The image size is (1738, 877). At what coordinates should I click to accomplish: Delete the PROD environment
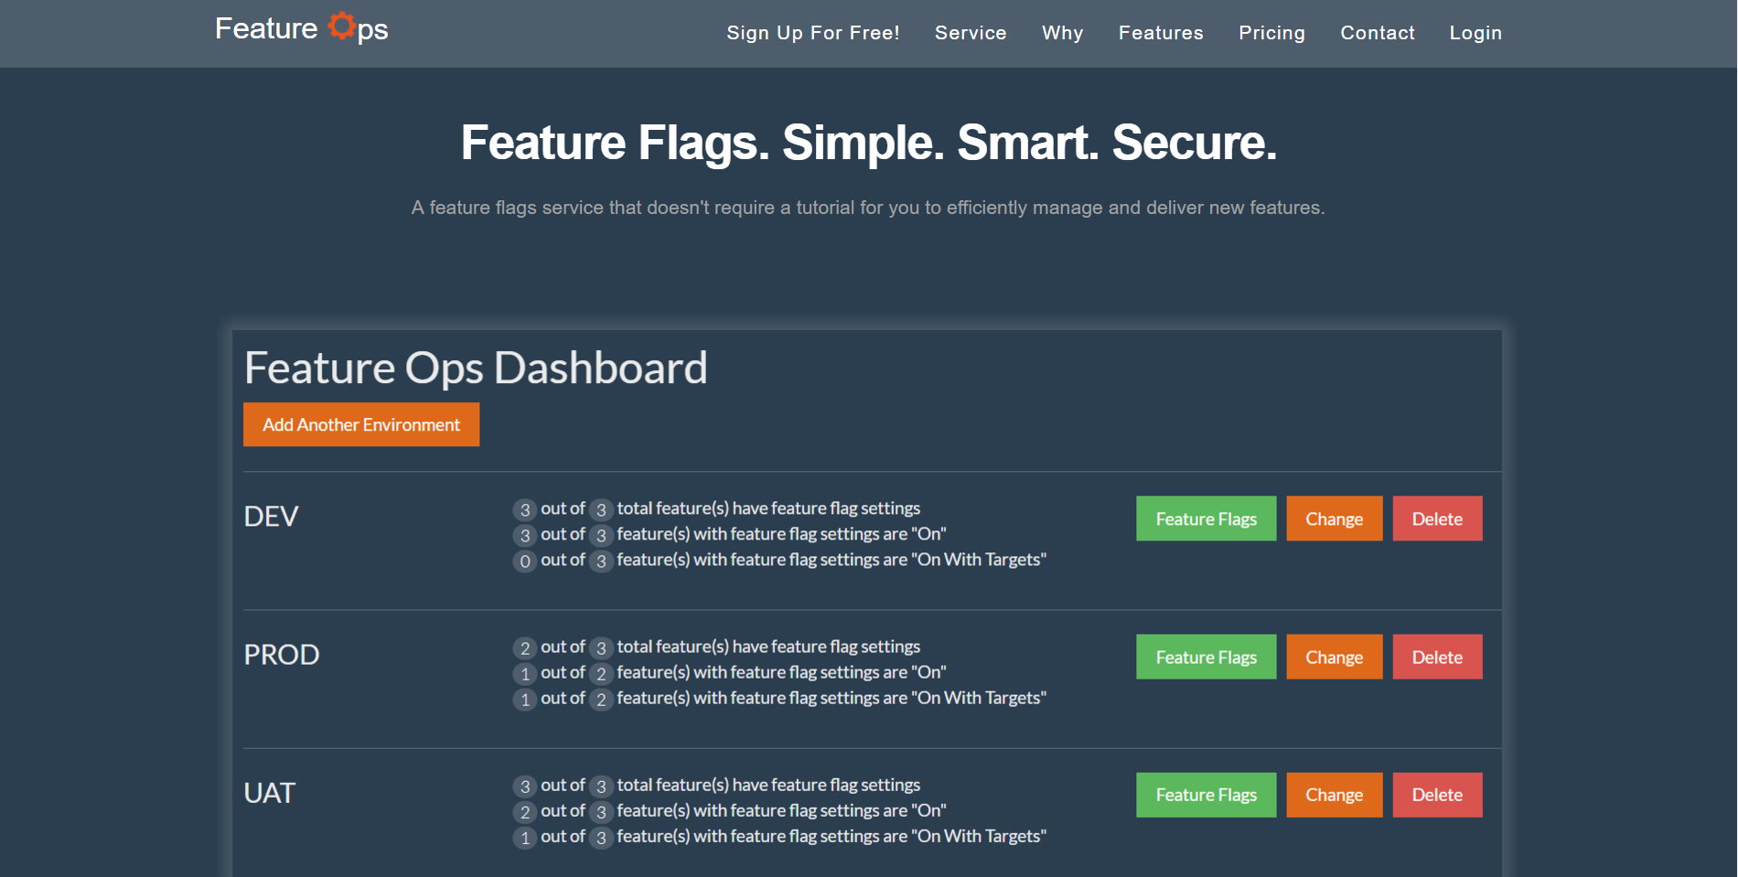tap(1437, 657)
